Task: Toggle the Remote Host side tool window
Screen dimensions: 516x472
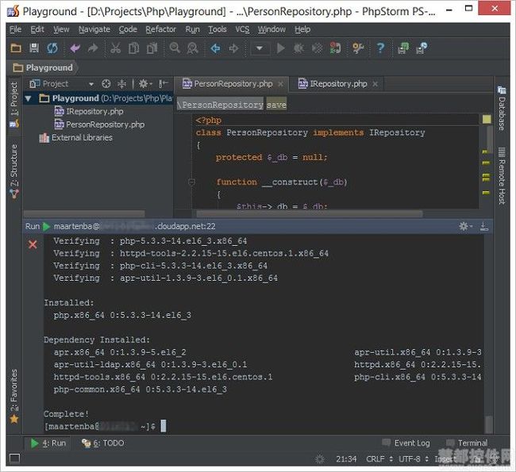Action: [x=502, y=176]
